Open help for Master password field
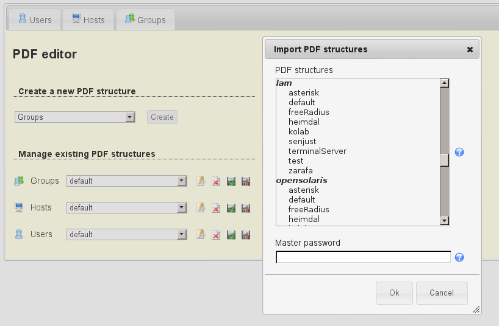This screenshot has height=326, width=499. click(x=459, y=257)
